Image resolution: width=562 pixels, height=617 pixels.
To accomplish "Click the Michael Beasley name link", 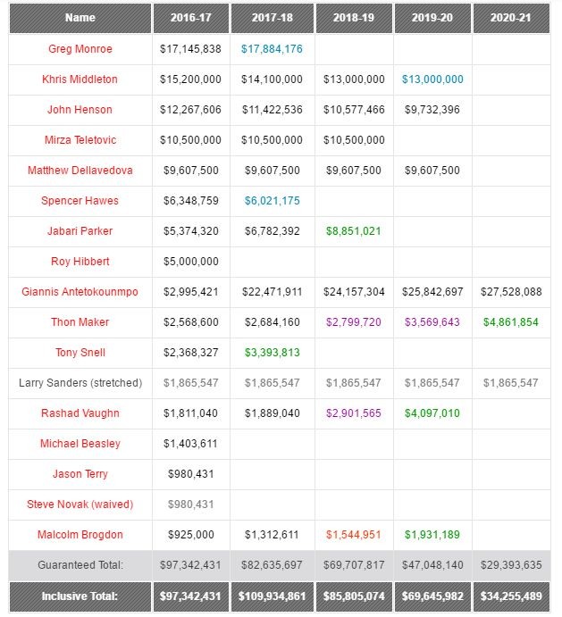I will tap(80, 444).
